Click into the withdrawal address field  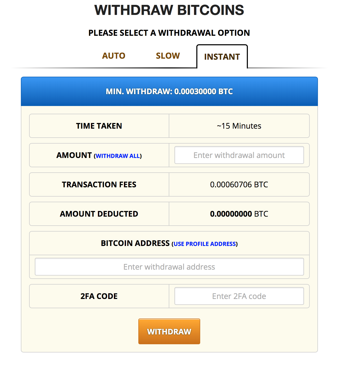169,267
